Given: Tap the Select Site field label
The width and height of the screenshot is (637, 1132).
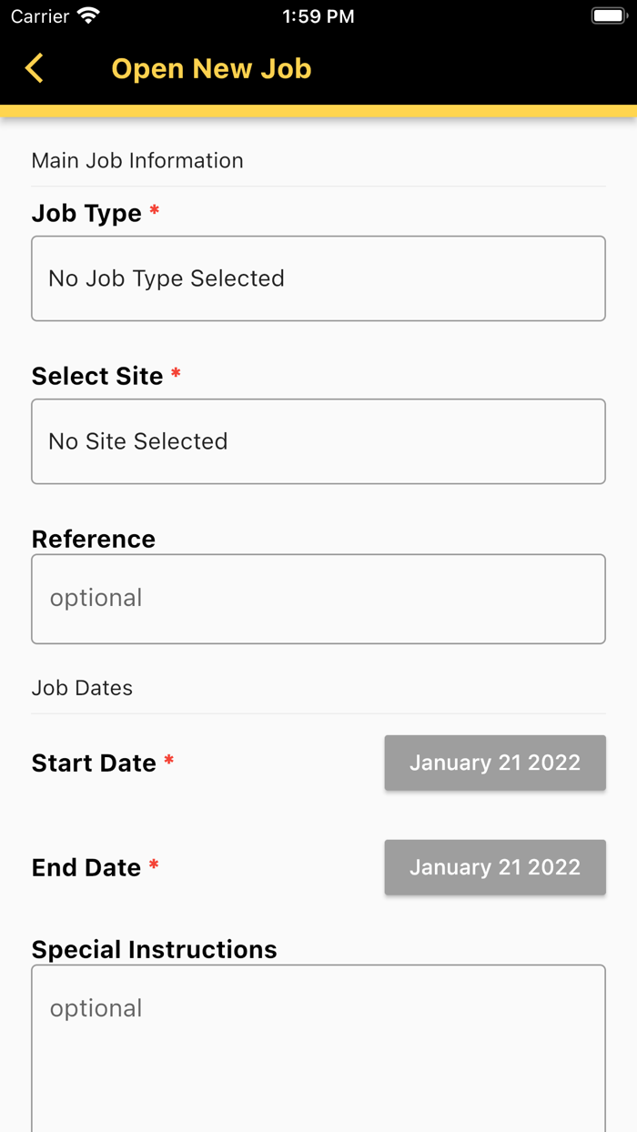Looking at the screenshot, I should (x=97, y=376).
